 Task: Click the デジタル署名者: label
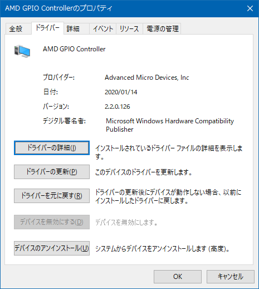click(x=64, y=121)
